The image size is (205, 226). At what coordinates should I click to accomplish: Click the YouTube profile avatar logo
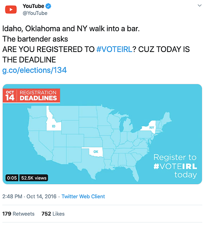click(11, 9)
